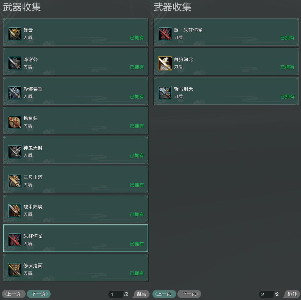
Task: Click the 斩马刑天 weapon icon
Action: [x=165, y=93]
